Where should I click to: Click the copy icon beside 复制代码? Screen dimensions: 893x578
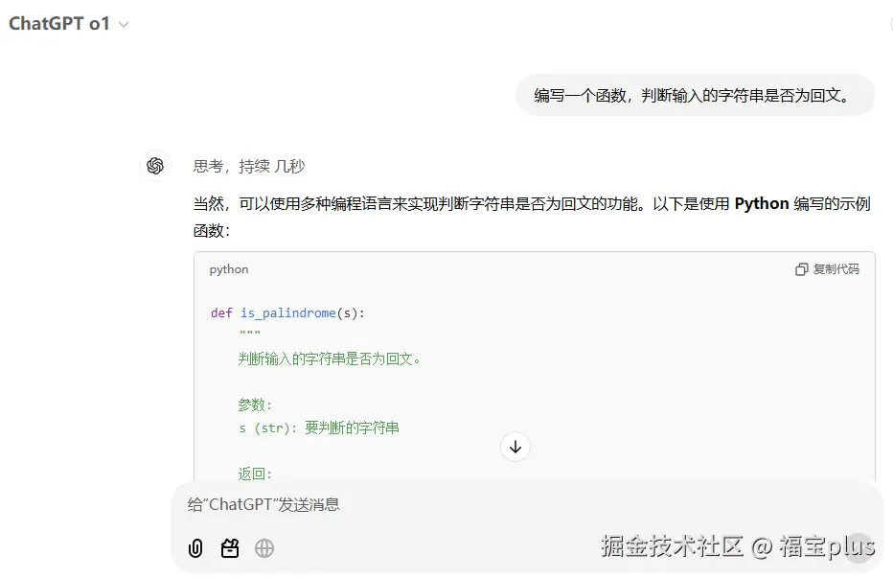801,269
